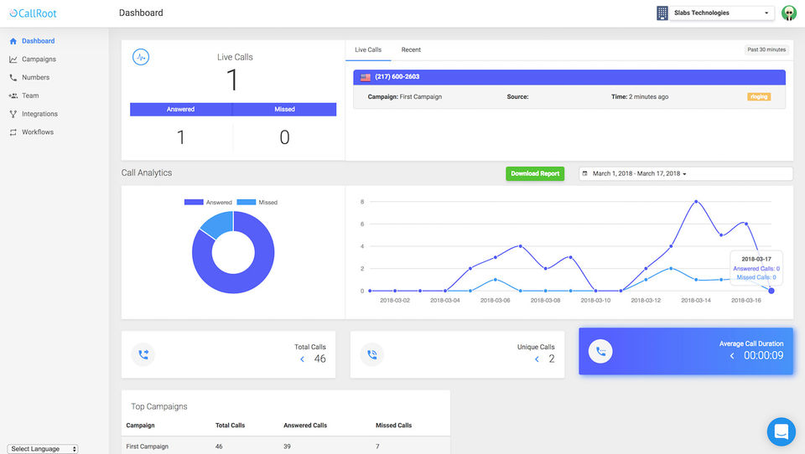Open the Select Language dropdown
Viewport: 805px width, 454px height.
click(43, 449)
